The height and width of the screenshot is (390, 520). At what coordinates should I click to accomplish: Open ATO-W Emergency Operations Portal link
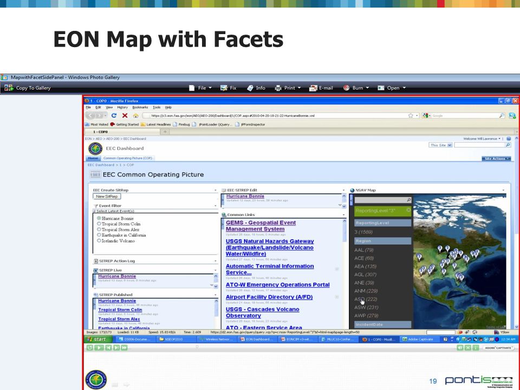[277, 284]
